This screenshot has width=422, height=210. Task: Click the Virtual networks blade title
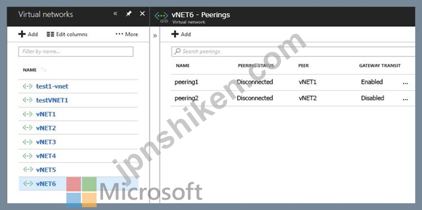point(46,14)
